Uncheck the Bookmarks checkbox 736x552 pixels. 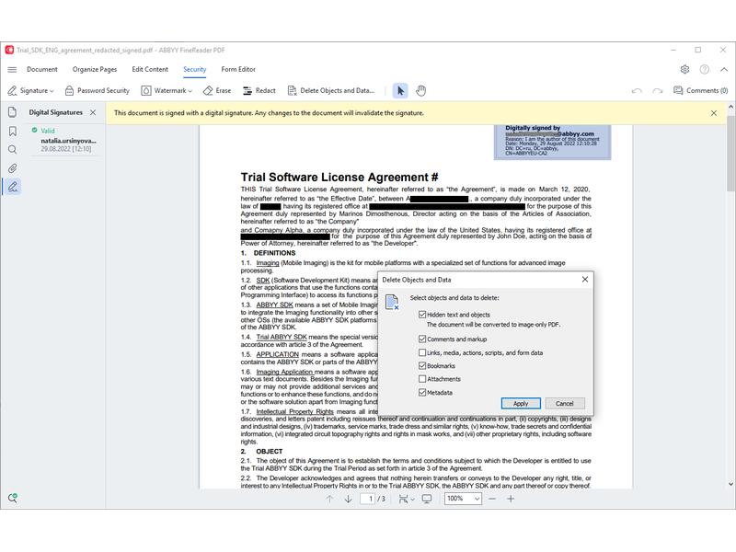(x=422, y=365)
